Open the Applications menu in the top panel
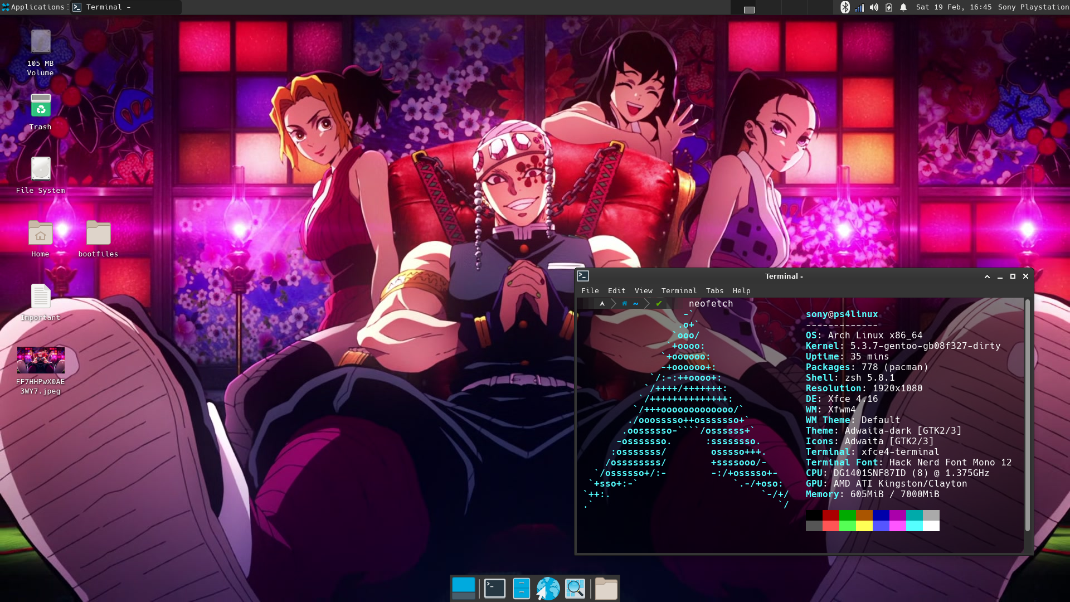The height and width of the screenshot is (602, 1070). (x=33, y=7)
